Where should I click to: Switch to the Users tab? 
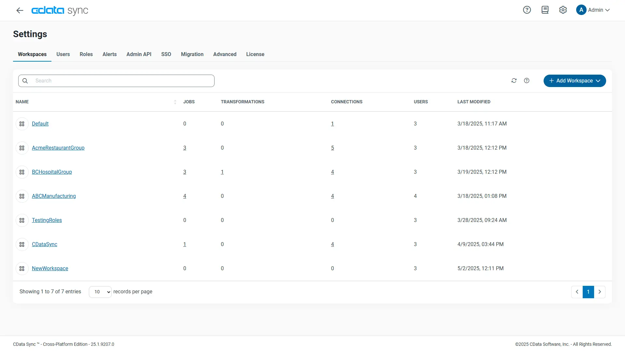63,54
